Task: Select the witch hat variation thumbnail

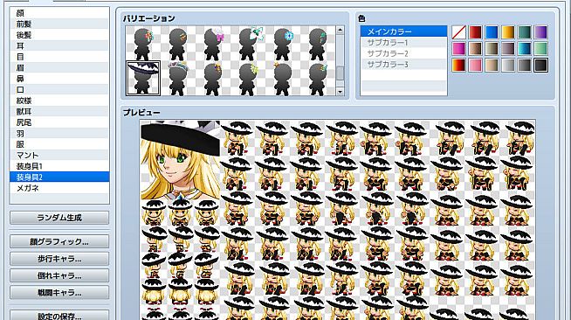Action: coord(143,79)
